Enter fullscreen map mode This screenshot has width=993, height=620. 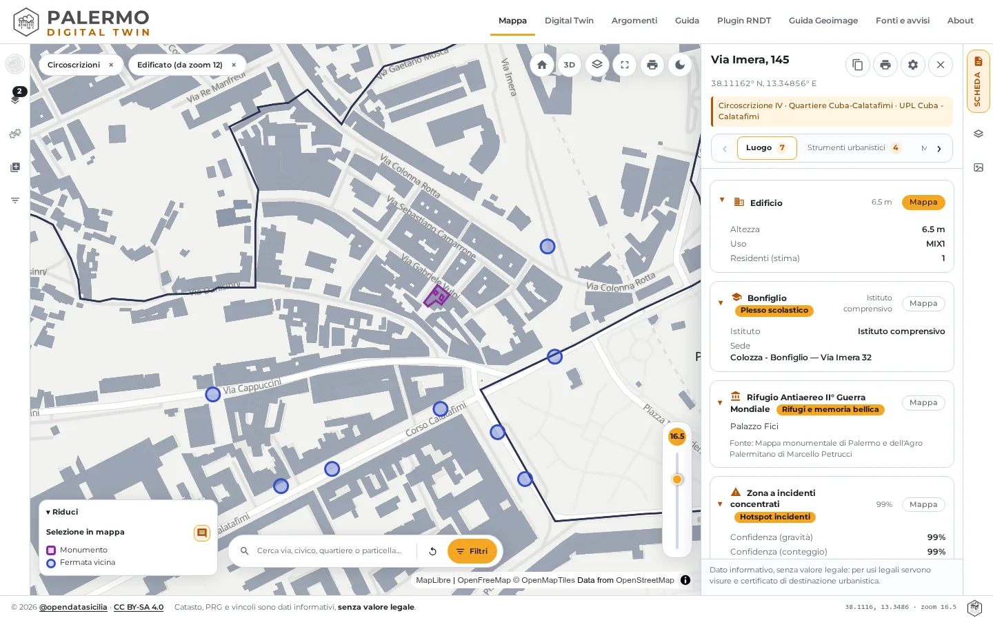click(x=625, y=65)
